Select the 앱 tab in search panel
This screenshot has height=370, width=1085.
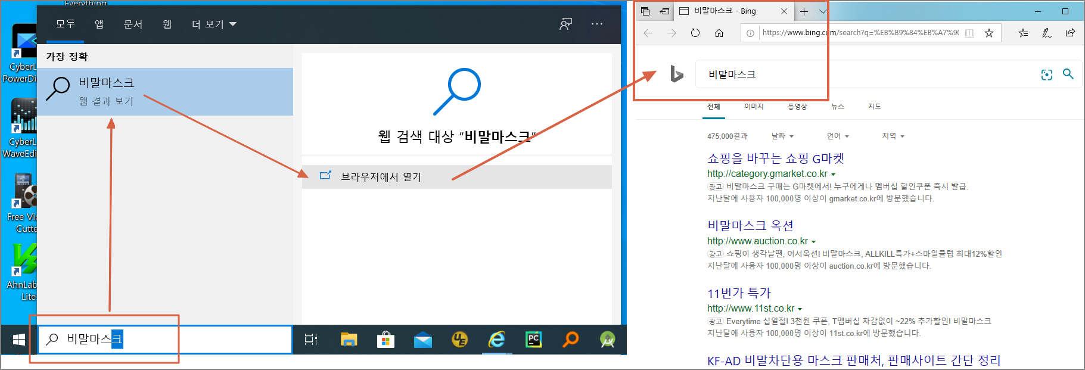[99, 24]
